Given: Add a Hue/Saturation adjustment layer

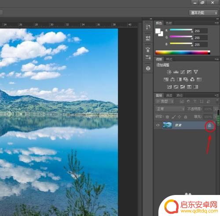Looking at the screenshot, I should (x=166, y=79).
